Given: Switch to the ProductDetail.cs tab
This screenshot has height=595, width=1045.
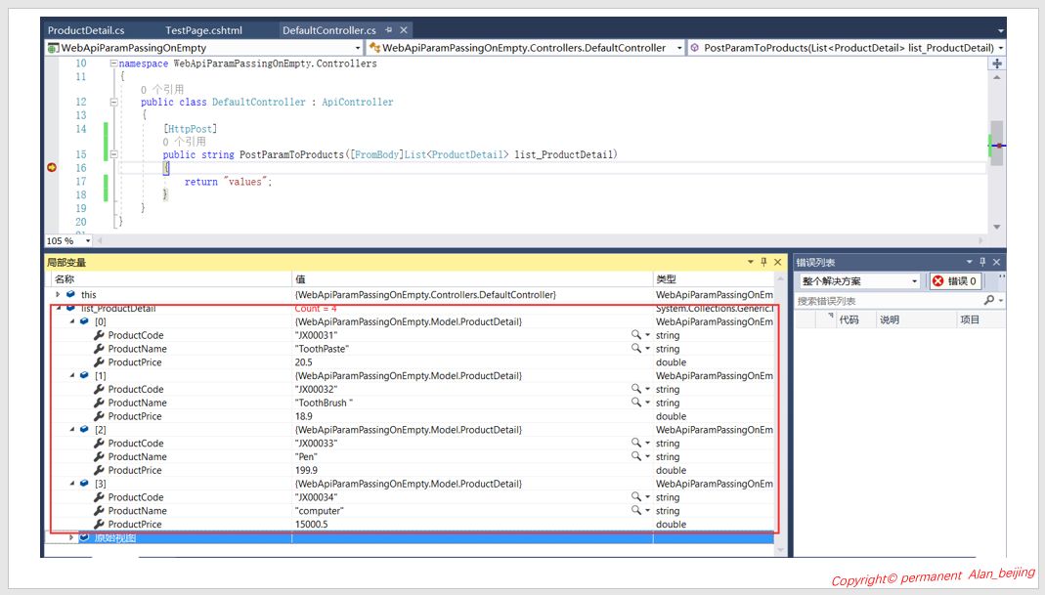Looking at the screenshot, I should 86,30.
